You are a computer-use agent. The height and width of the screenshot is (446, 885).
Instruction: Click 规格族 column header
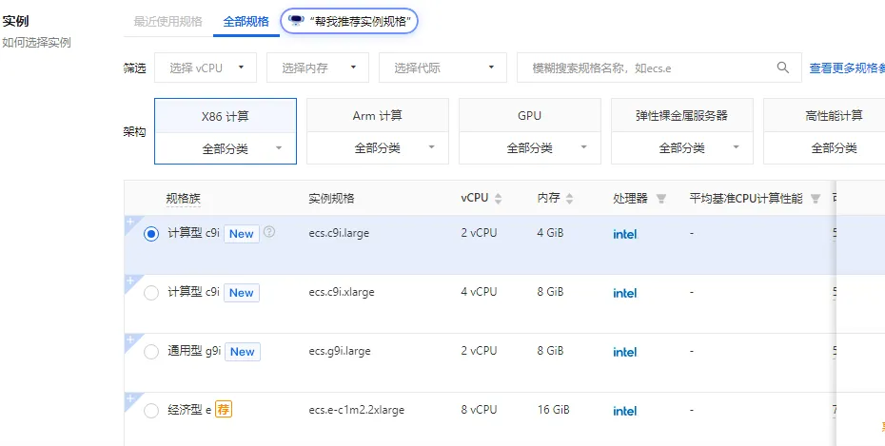(184, 199)
